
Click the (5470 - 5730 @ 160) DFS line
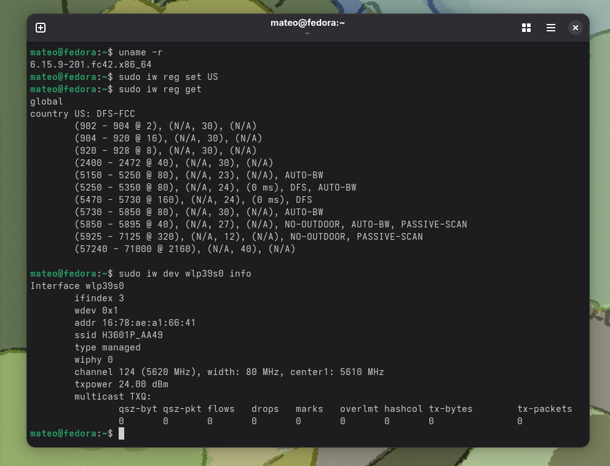(193, 200)
